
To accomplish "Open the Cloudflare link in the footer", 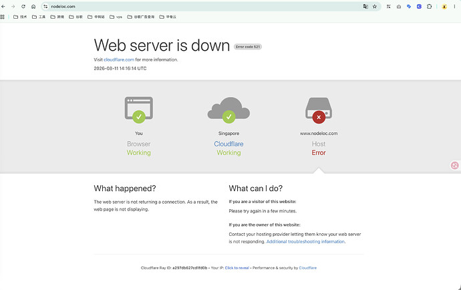I will 308,268.
